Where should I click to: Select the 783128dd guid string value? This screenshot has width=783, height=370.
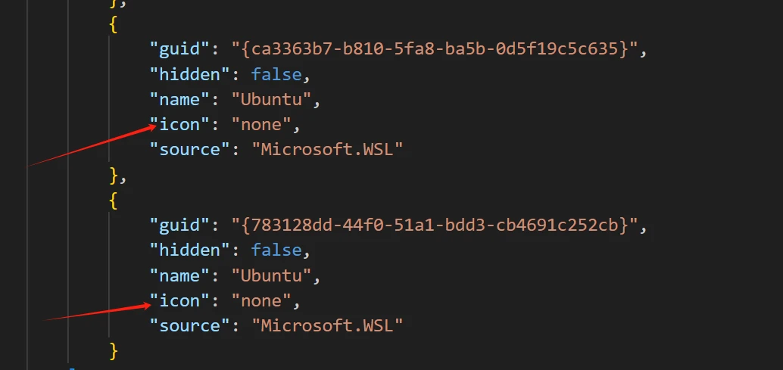[x=435, y=225]
